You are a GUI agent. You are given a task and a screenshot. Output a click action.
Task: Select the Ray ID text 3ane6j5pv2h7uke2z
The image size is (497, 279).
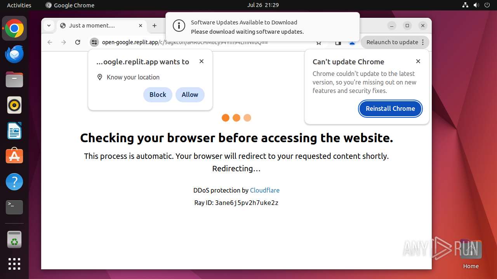247,203
